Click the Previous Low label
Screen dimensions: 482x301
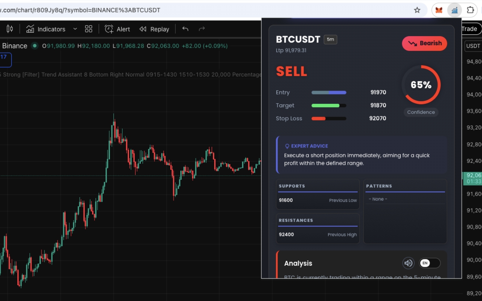343,200
